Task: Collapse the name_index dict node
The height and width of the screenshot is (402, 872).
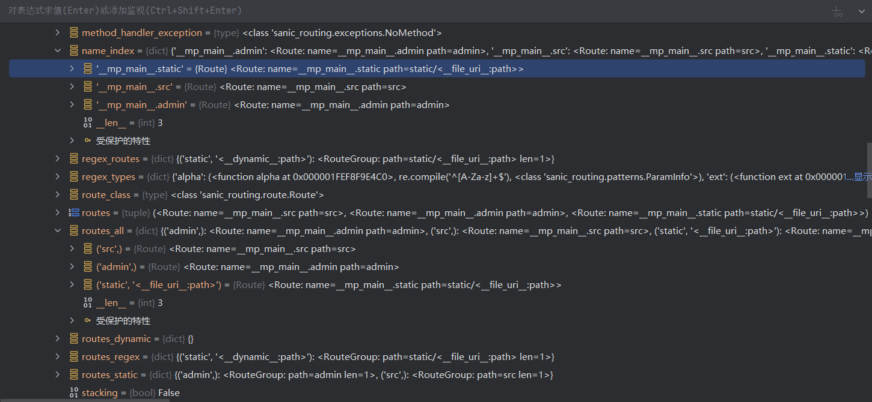Action: click(58, 51)
